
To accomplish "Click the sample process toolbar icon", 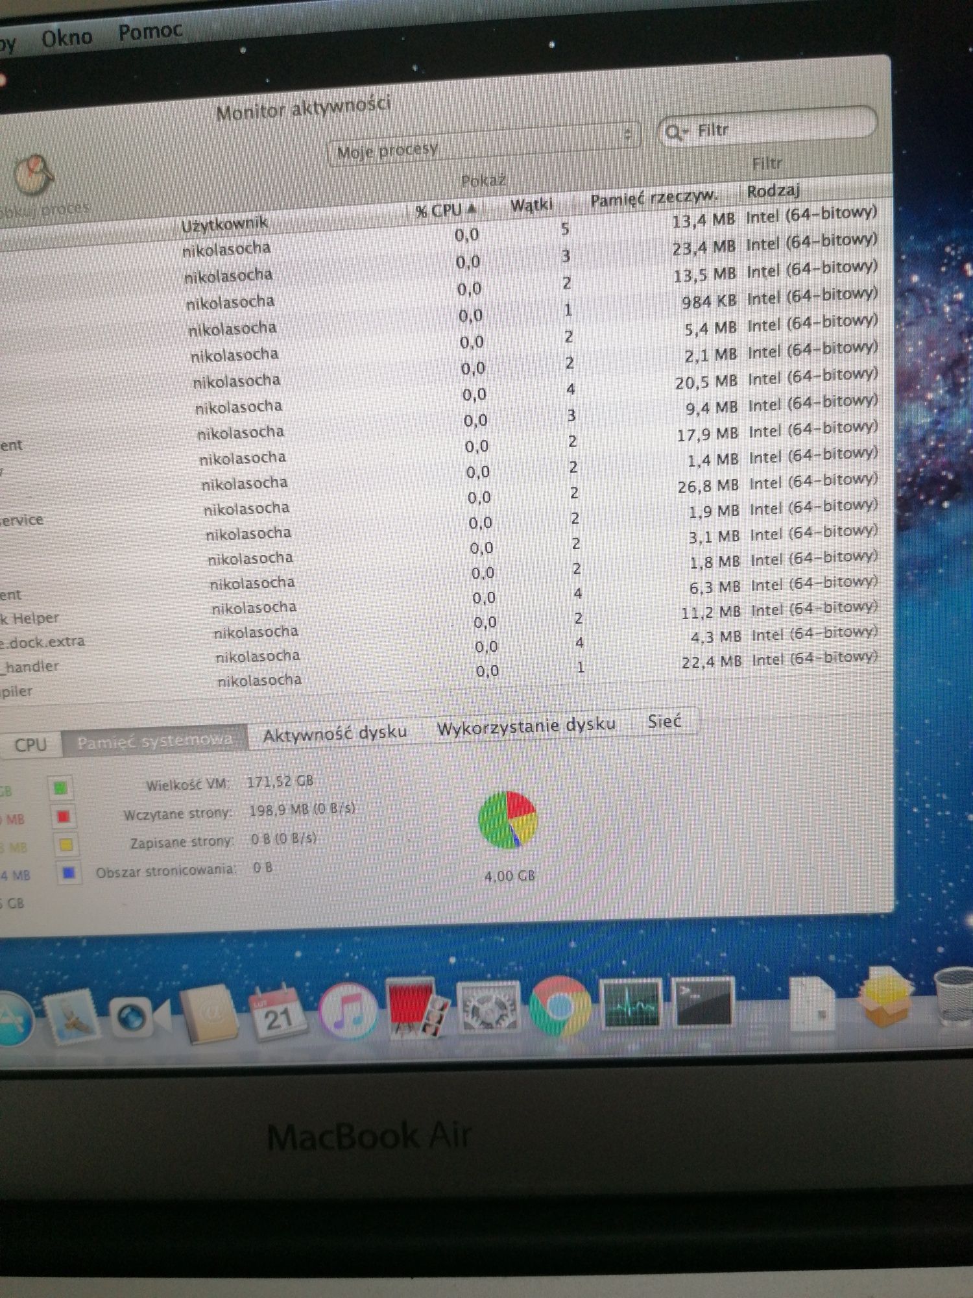I will (x=34, y=175).
